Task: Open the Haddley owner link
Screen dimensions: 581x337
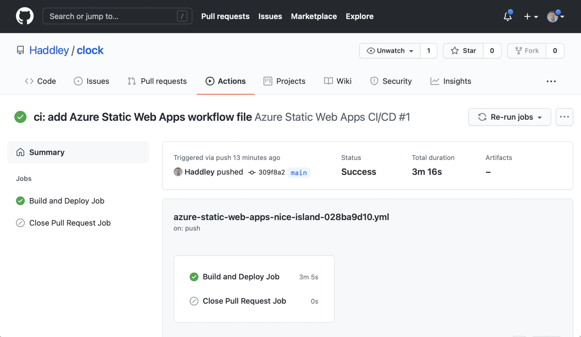Action: coord(49,50)
